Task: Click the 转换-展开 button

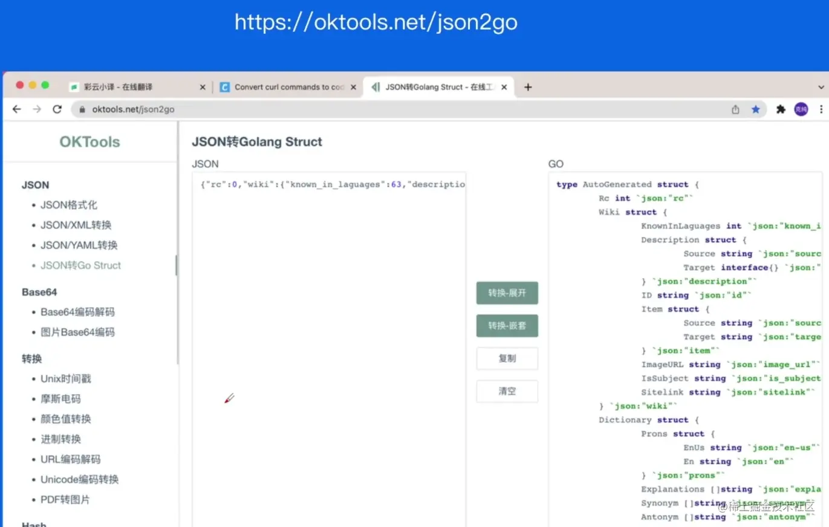Action: (507, 293)
